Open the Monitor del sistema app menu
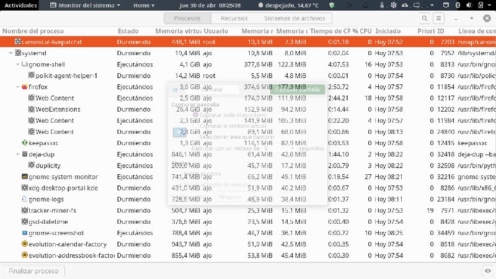The width and height of the screenshot is (496, 279). coord(86,5)
